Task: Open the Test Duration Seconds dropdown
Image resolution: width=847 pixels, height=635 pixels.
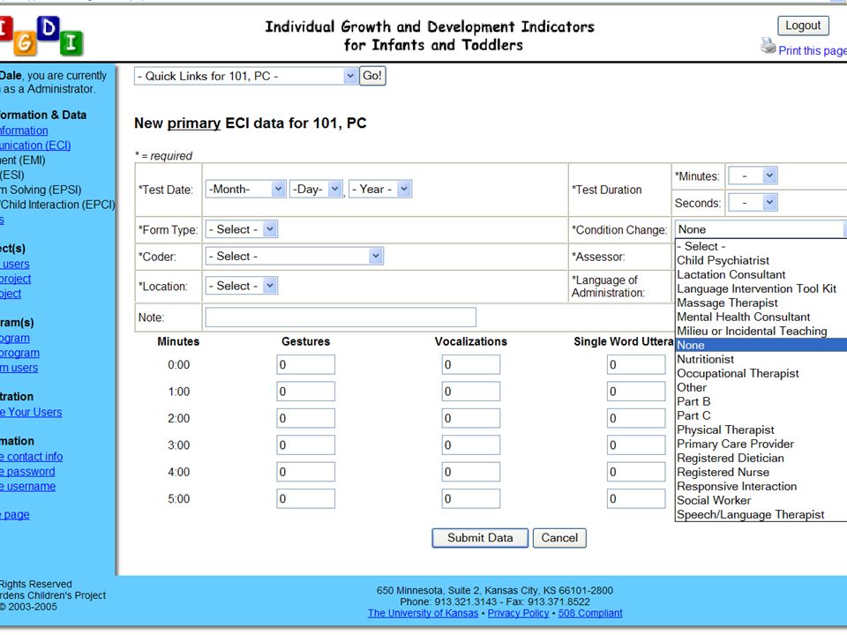Action: pyautogui.click(x=753, y=203)
